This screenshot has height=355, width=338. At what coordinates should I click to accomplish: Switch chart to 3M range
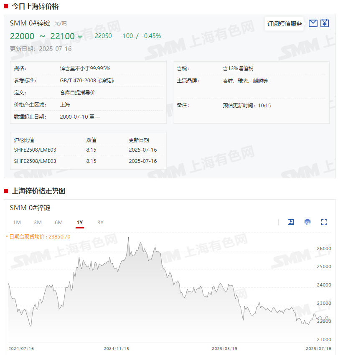[x=38, y=223]
